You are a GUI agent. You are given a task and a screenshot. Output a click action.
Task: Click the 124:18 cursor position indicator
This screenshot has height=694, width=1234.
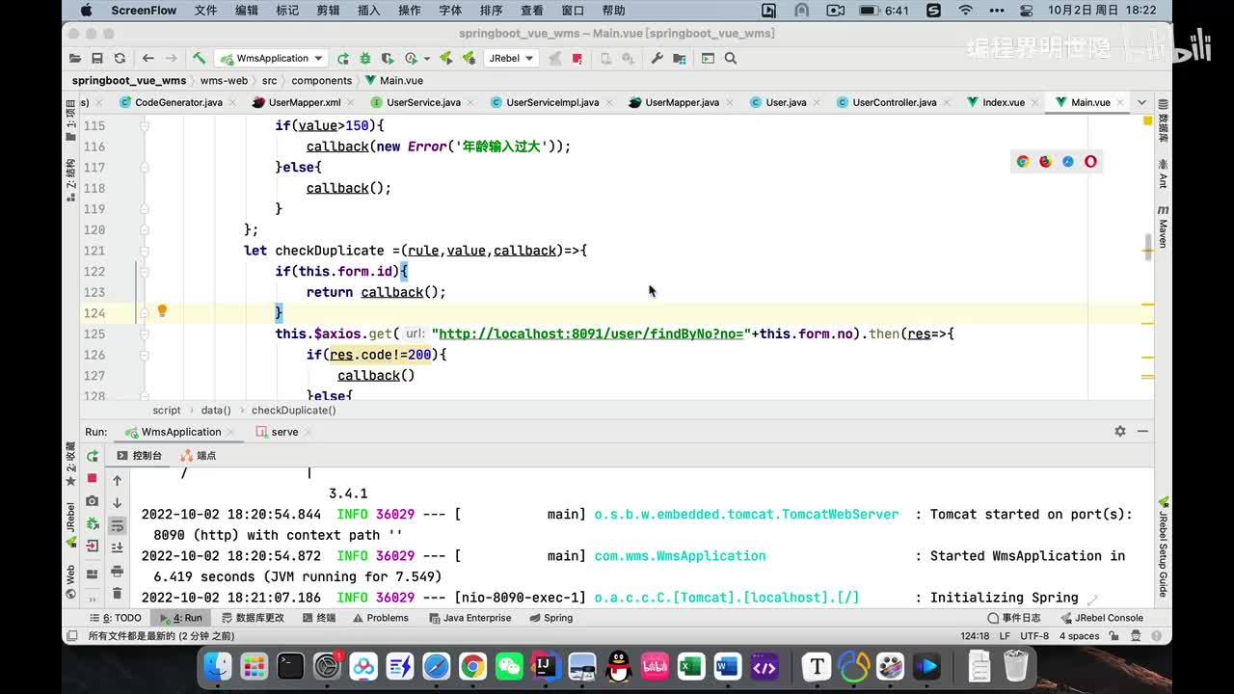[975, 636]
